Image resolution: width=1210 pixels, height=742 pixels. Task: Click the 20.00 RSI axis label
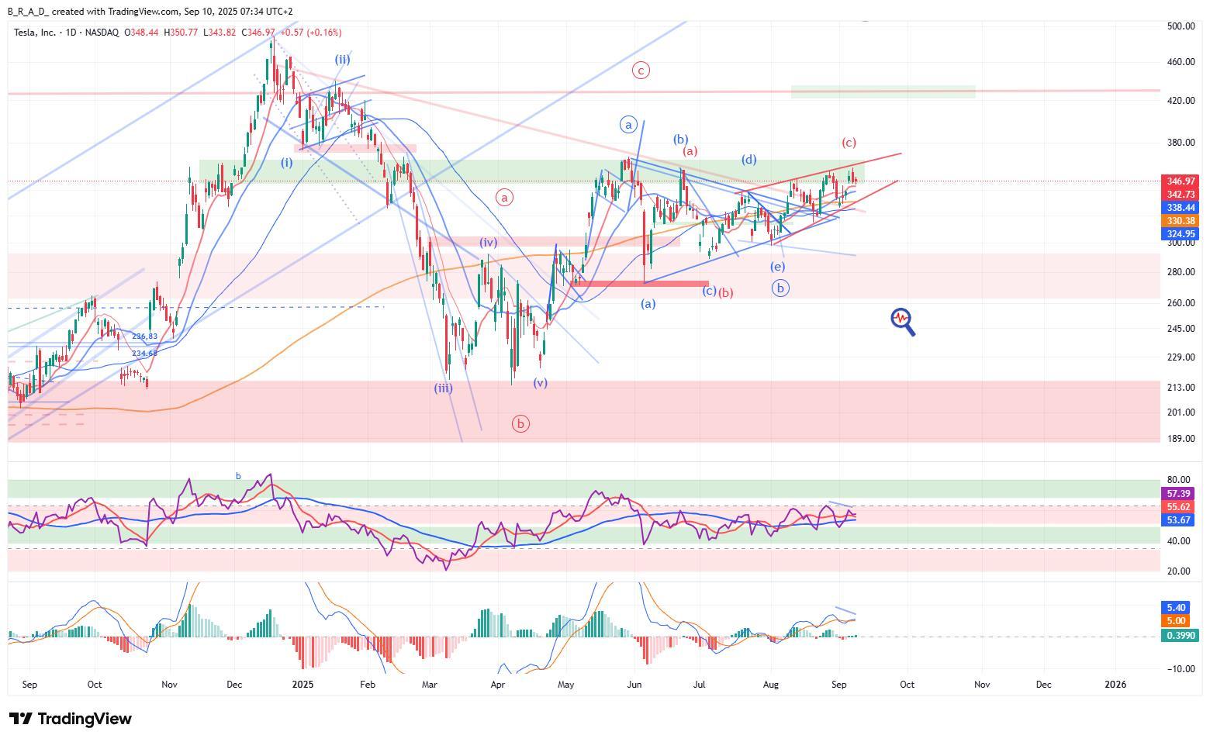[x=1180, y=571]
